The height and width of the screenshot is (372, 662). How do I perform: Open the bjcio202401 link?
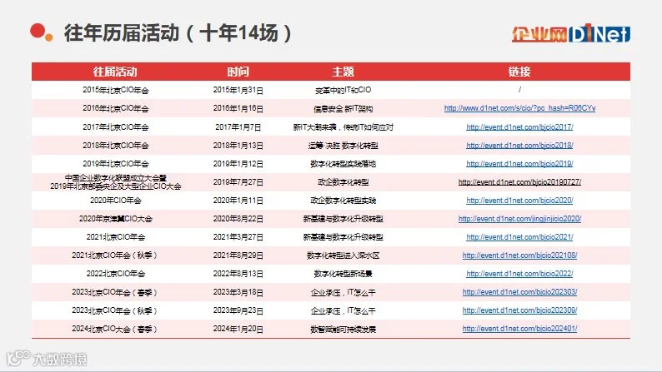(x=519, y=329)
